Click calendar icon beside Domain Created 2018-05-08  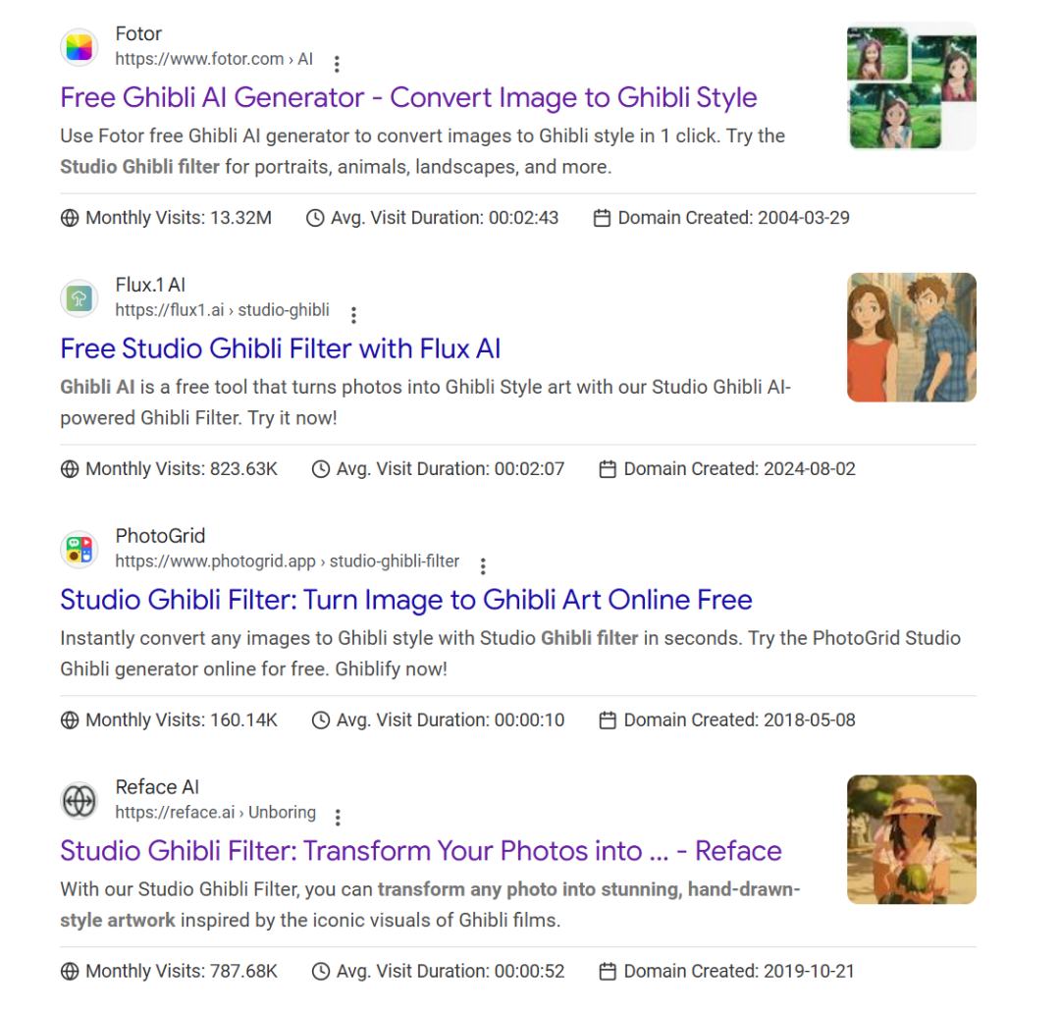(608, 720)
